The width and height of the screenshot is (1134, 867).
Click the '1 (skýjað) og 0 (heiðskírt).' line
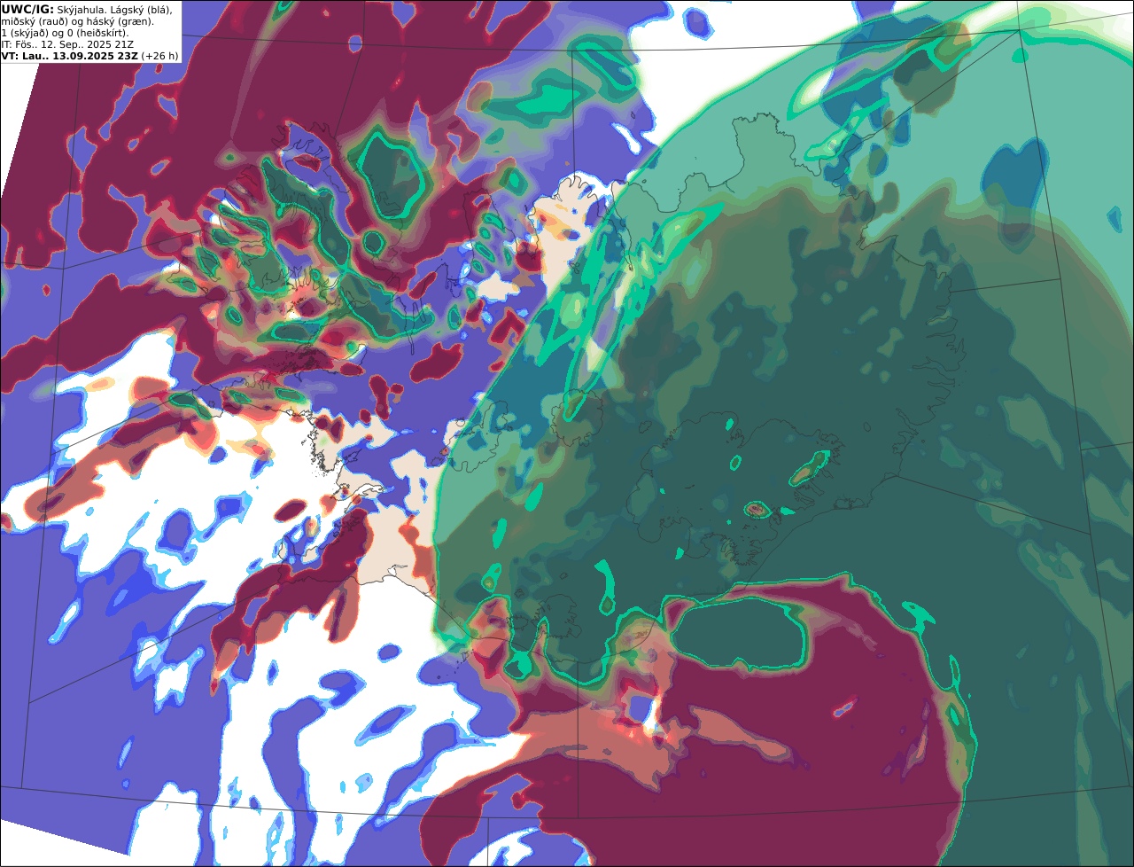[65, 33]
